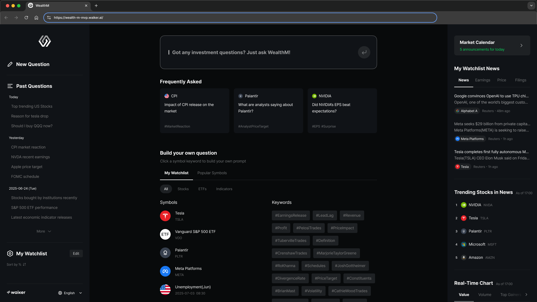The height and width of the screenshot is (302, 537).
Task: Expand More past questions
Action: pyautogui.click(x=44, y=231)
